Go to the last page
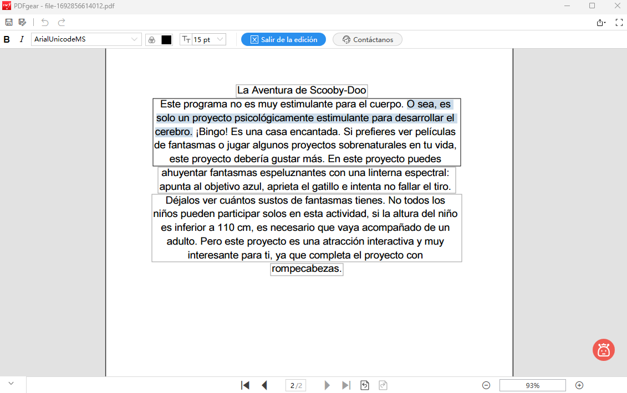This screenshot has height=393, width=627. click(x=346, y=385)
